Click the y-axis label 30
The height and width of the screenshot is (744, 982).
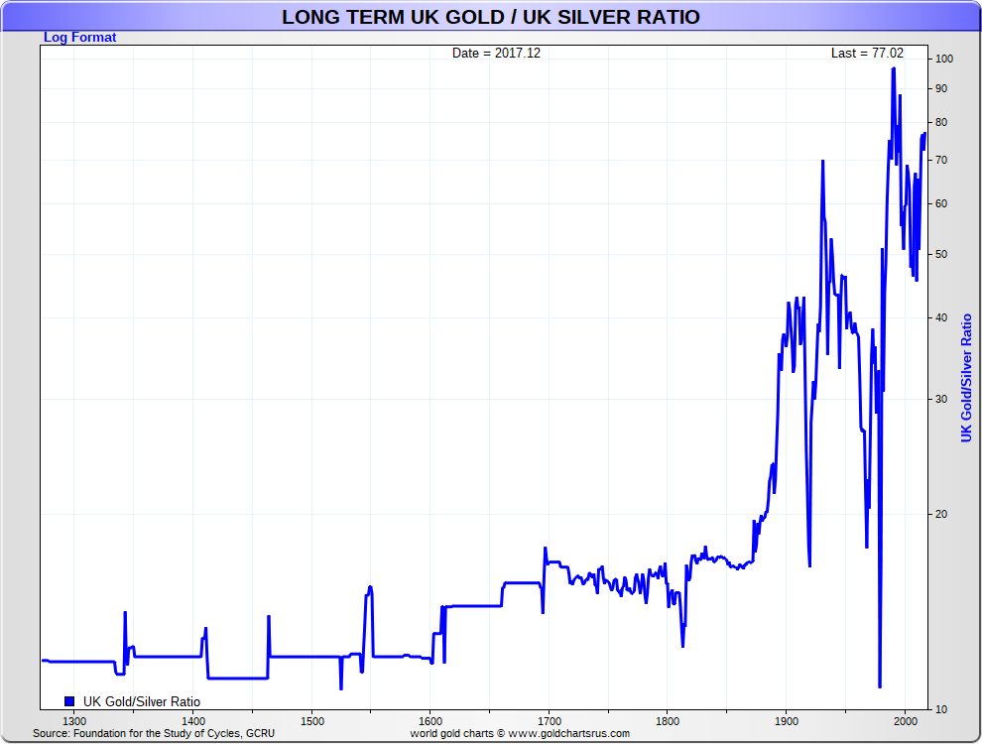[941, 400]
